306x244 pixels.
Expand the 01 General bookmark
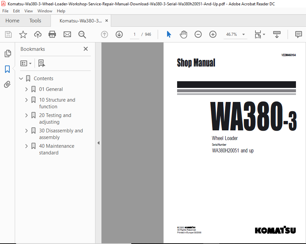click(26, 89)
